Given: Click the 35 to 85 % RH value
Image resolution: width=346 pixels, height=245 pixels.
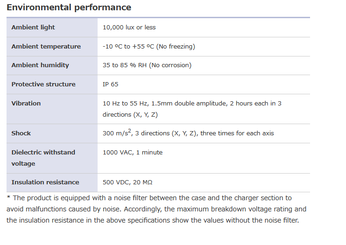Looking at the screenshot, I should pos(147,65).
